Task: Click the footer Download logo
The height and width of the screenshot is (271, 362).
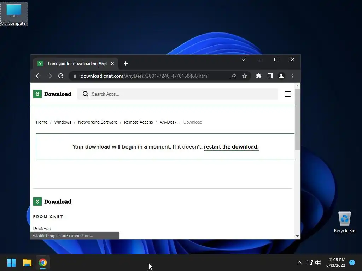Action: tap(52, 201)
